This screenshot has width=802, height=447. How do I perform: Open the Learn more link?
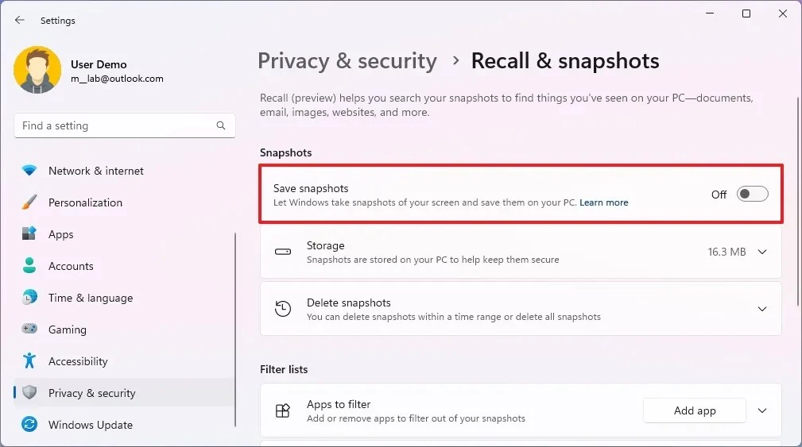pyautogui.click(x=603, y=202)
